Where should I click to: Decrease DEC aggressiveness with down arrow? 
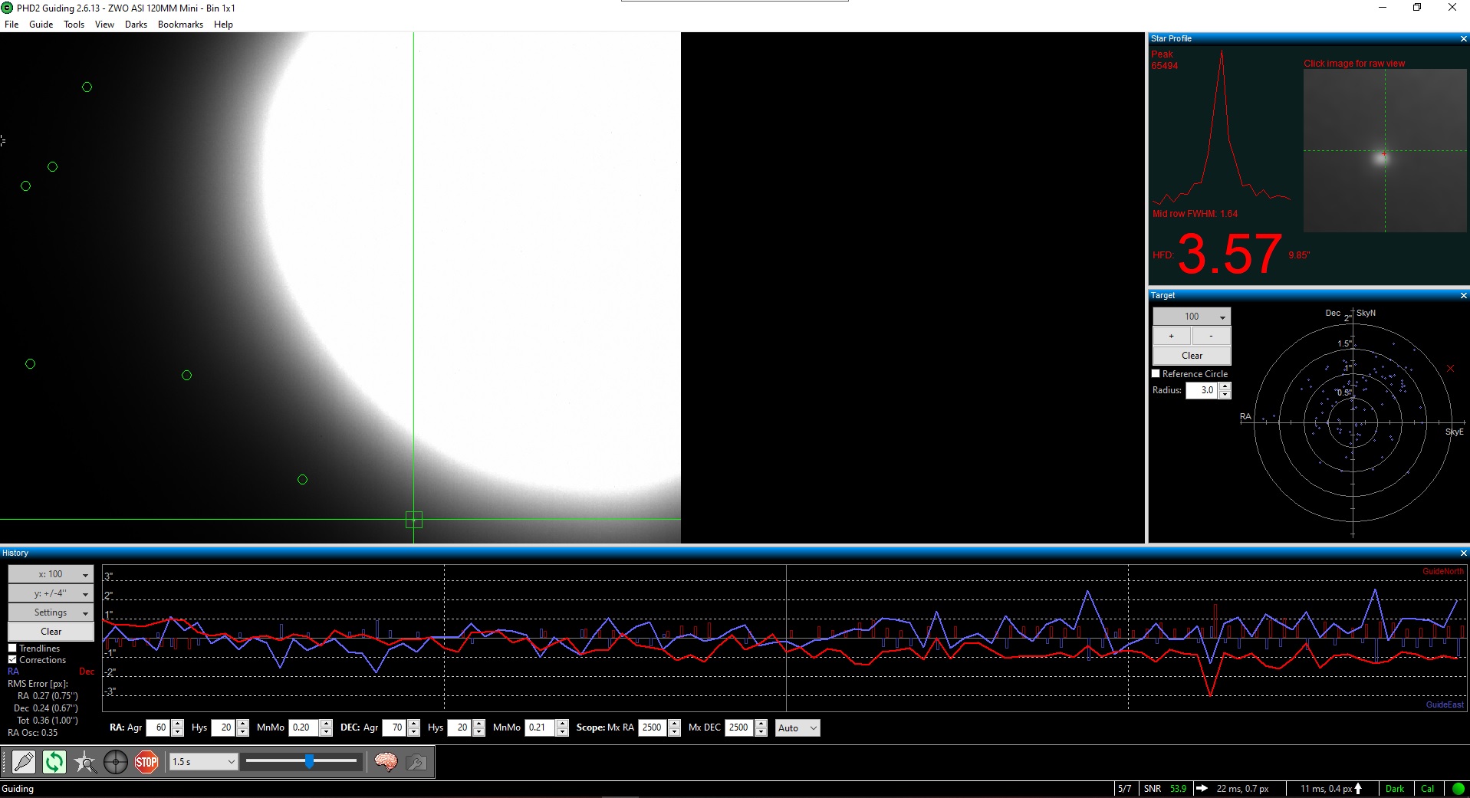[x=414, y=732]
